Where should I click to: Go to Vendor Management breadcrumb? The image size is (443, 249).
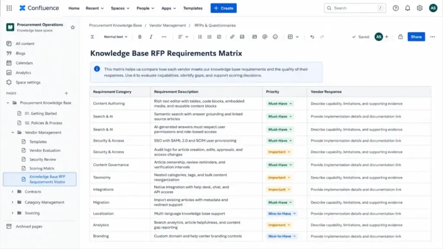[167, 26]
